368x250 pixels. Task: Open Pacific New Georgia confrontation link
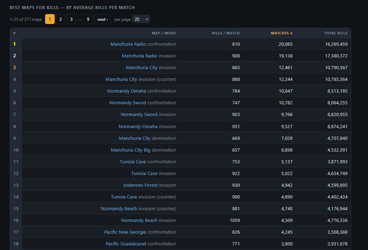125,232
